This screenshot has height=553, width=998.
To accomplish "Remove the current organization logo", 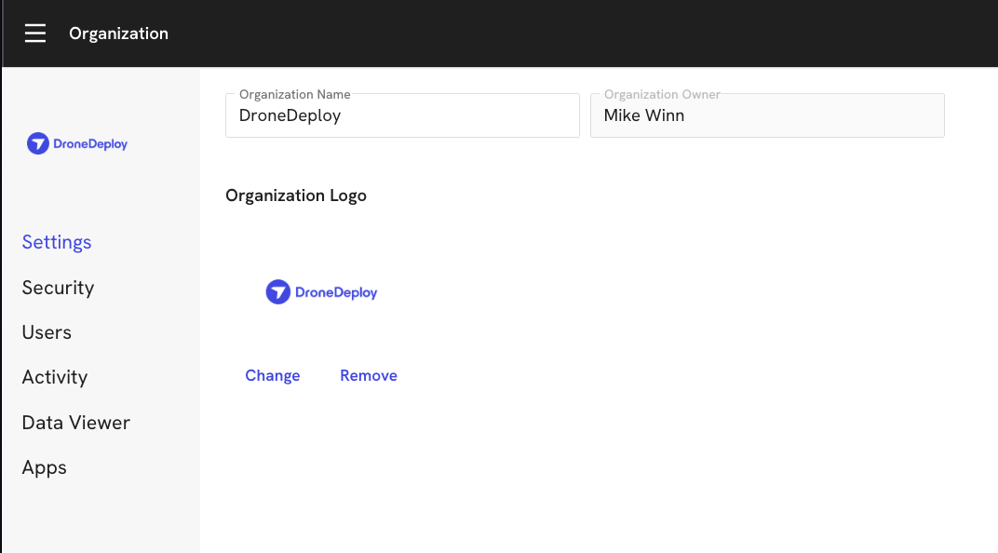I will tap(368, 375).
